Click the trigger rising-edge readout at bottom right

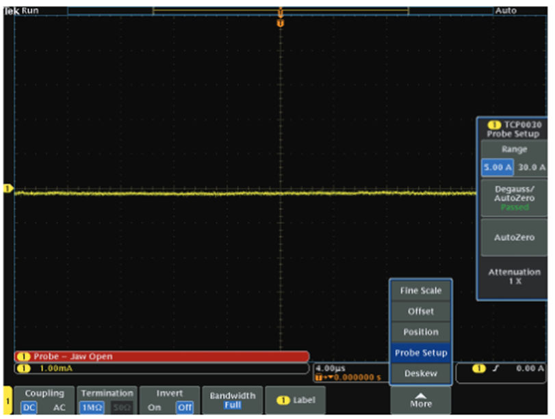point(505,369)
